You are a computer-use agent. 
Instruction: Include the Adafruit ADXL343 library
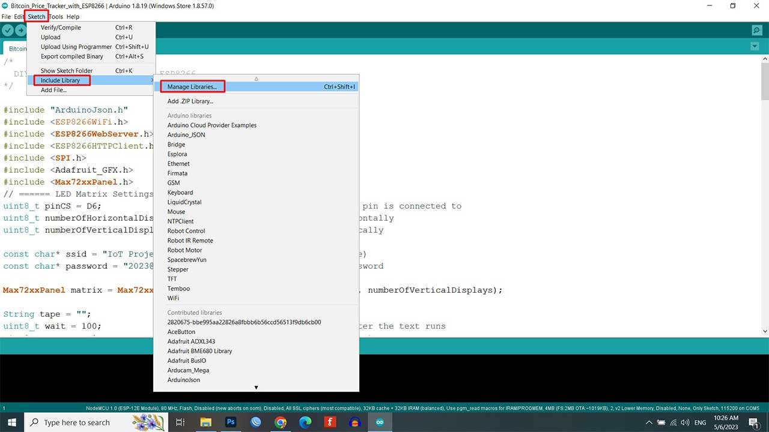[257, 341]
